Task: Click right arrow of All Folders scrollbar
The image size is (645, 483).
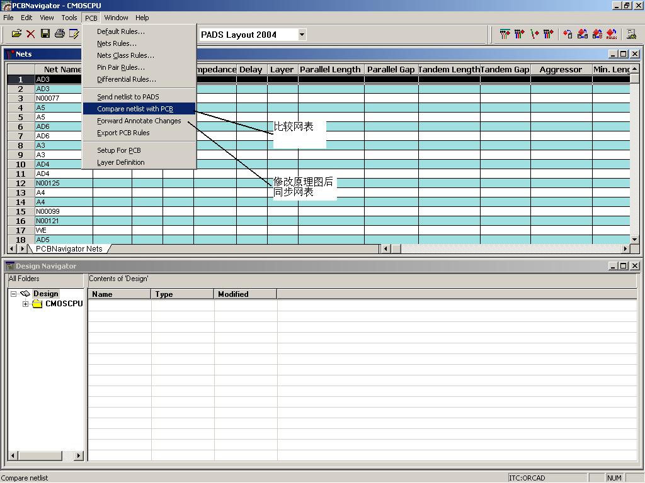Action: 78,455
